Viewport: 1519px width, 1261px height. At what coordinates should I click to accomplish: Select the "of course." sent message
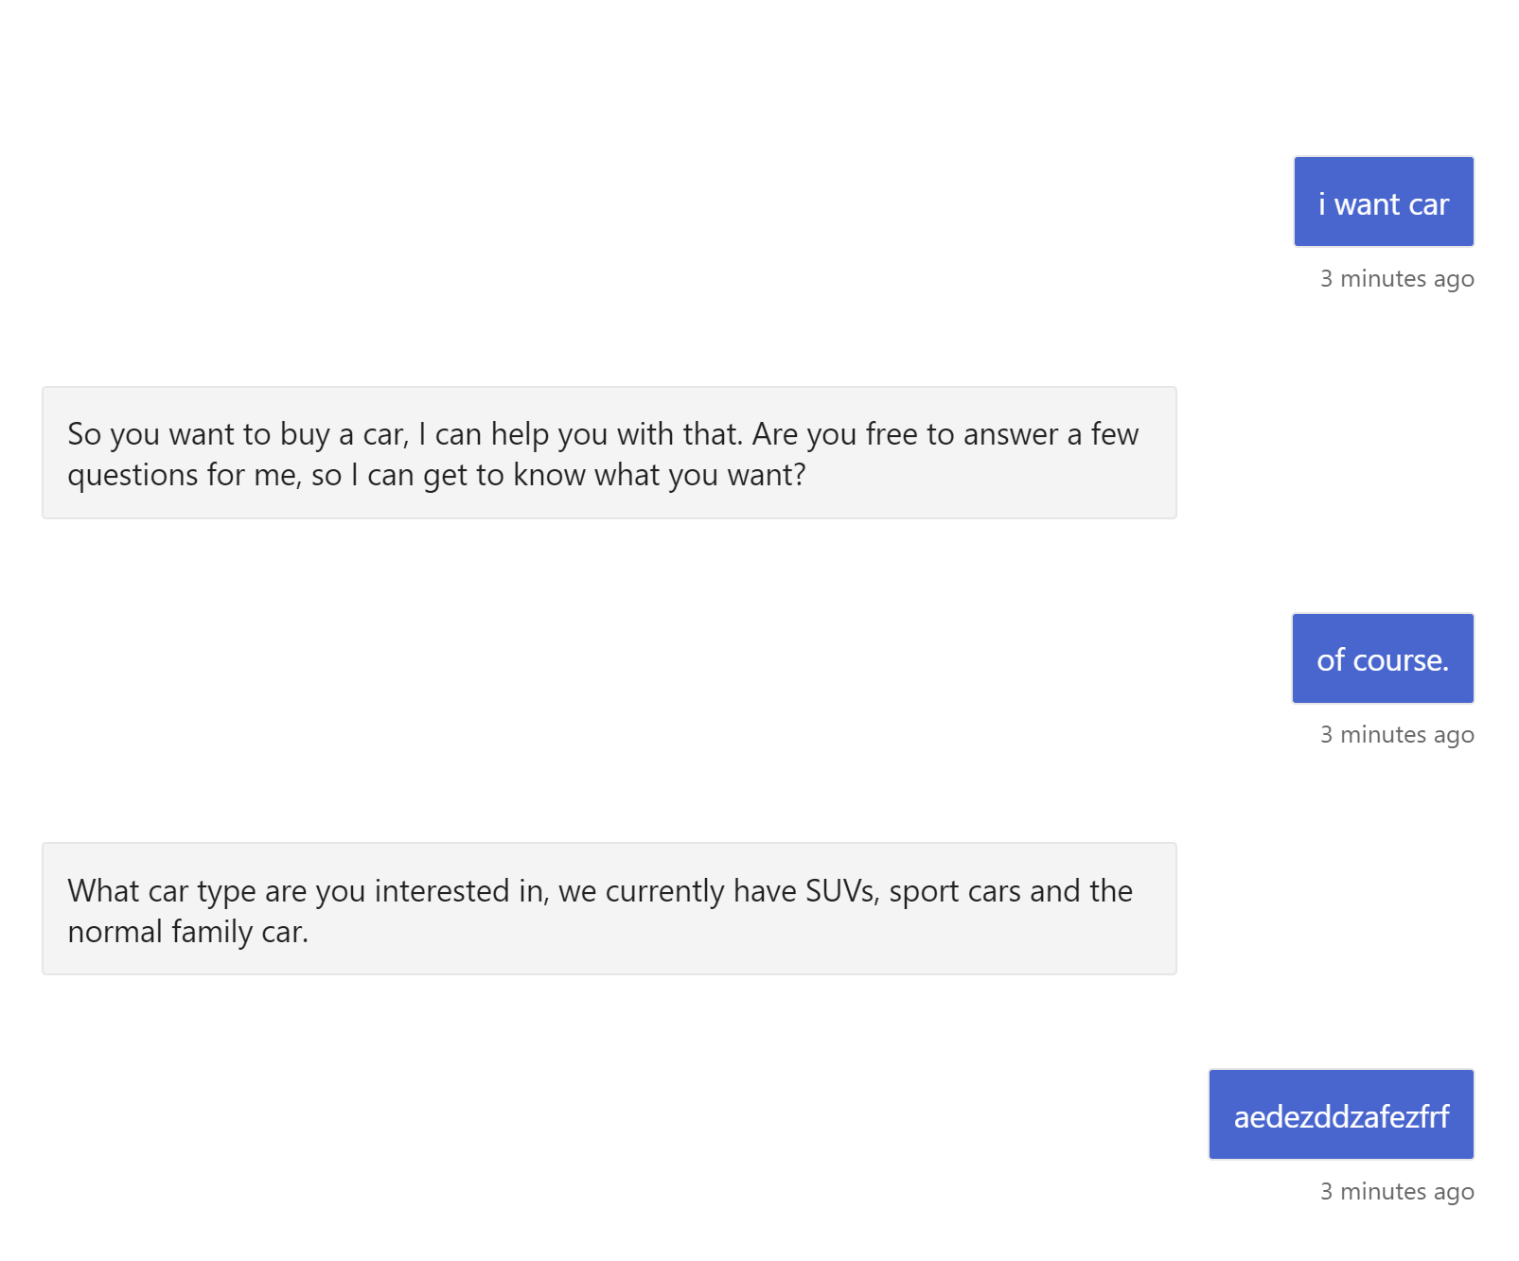[x=1383, y=658]
